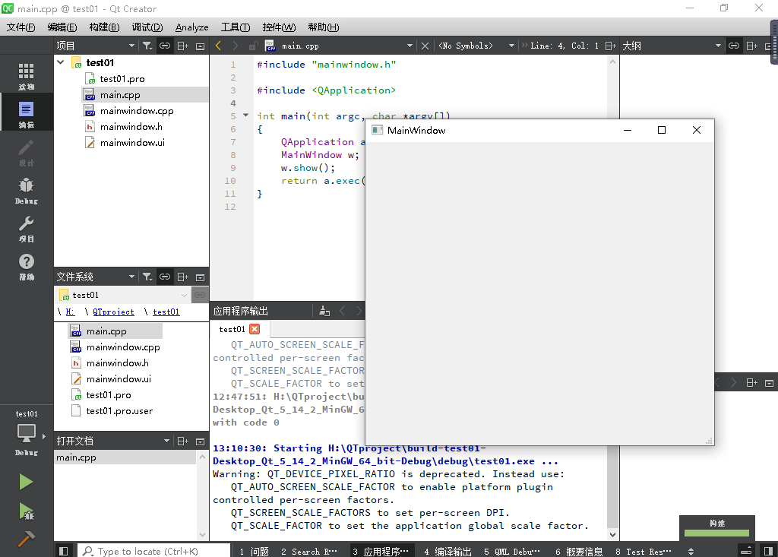This screenshot has width=778, height=557.
Task: Close the file system panel
Action: pos(200,277)
